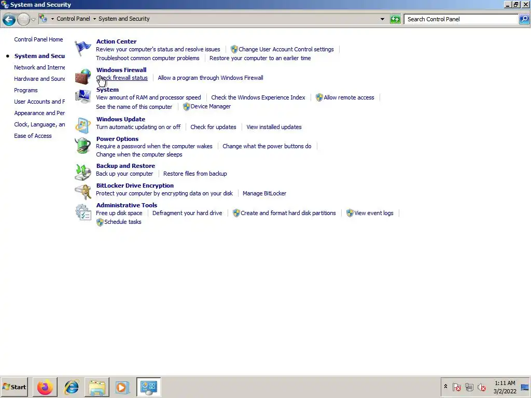The width and height of the screenshot is (531, 398).
Task: Click the Action Center flag in system tray
Action: pos(457,387)
